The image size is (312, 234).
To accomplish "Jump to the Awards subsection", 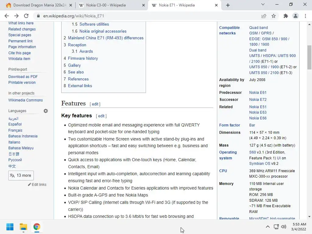I will 86,51.
